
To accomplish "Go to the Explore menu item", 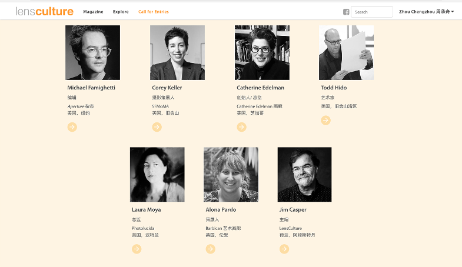I will coord(121,12).
